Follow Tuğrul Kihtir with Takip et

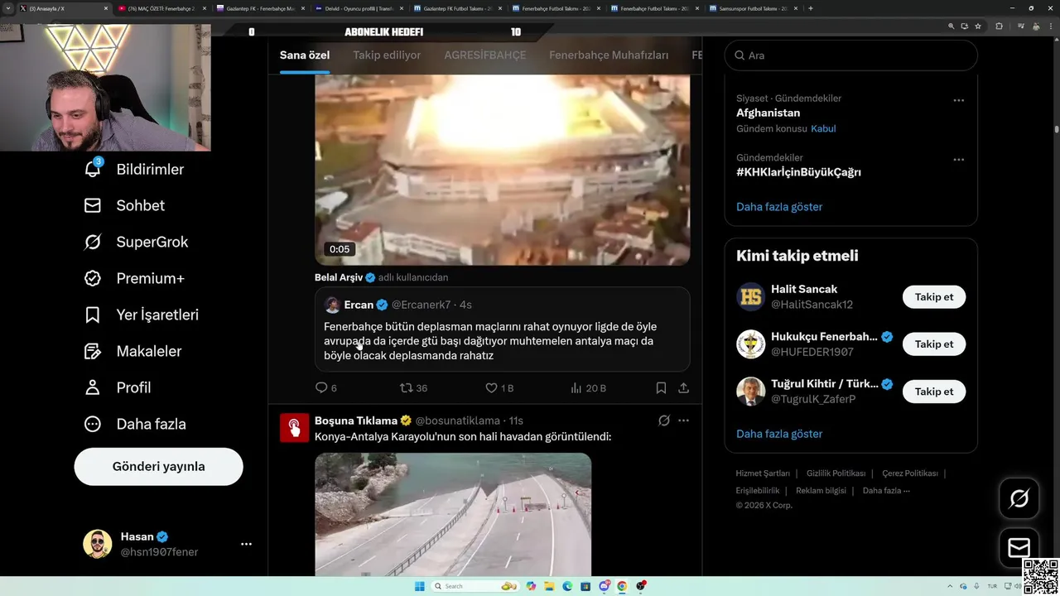click(x=933, y=392)
